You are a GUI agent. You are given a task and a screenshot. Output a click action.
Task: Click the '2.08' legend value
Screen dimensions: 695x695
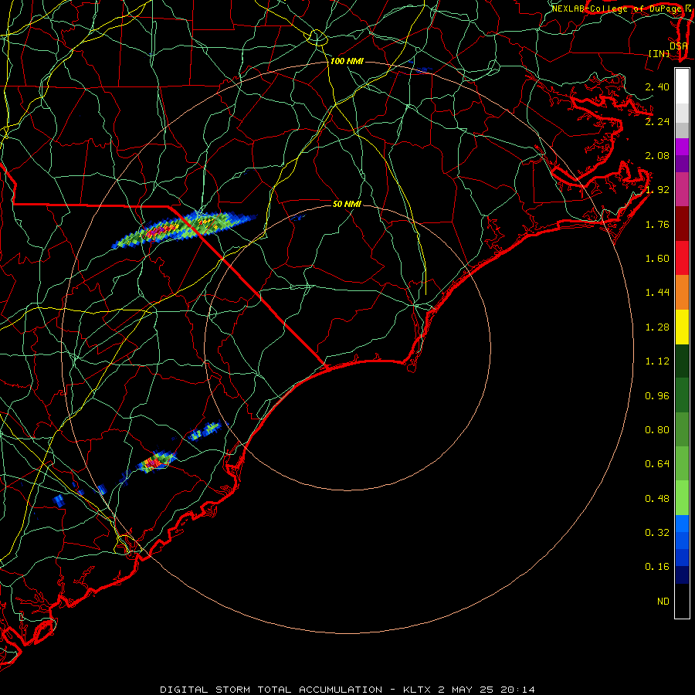coord(657,155)
